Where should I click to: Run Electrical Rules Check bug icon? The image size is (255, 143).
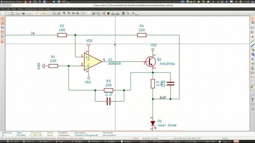pyautogui.click(x=108, y=14)
